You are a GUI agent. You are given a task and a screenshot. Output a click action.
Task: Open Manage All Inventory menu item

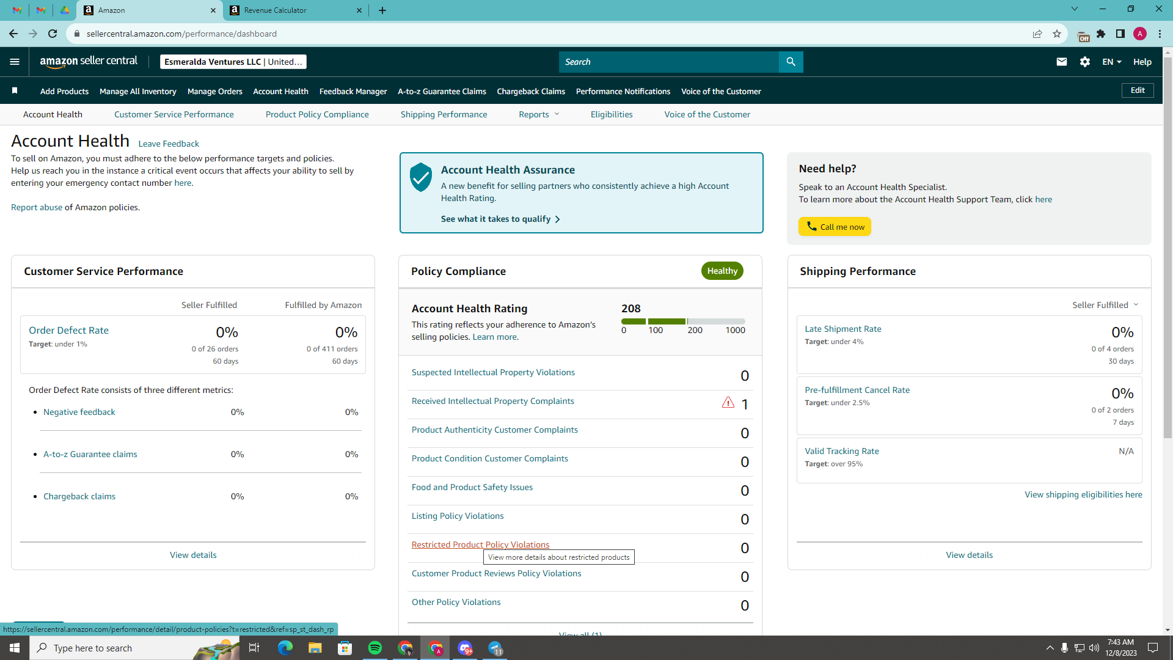point(137,91)
